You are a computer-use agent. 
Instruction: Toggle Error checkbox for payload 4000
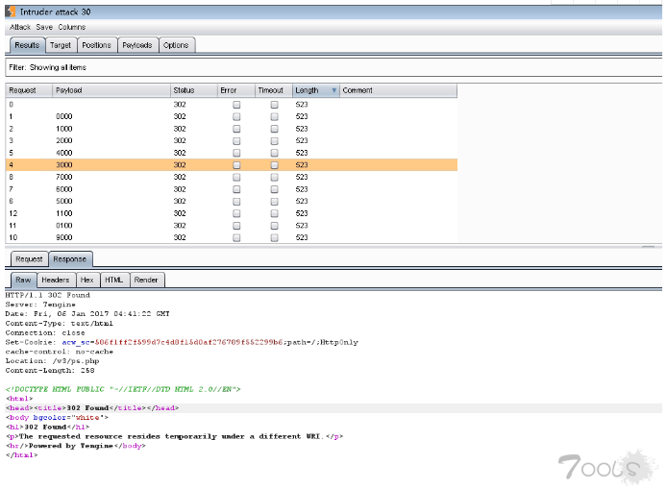236,153
